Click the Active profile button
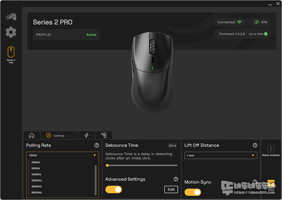282x200 pixels. (x=91, y=34)
